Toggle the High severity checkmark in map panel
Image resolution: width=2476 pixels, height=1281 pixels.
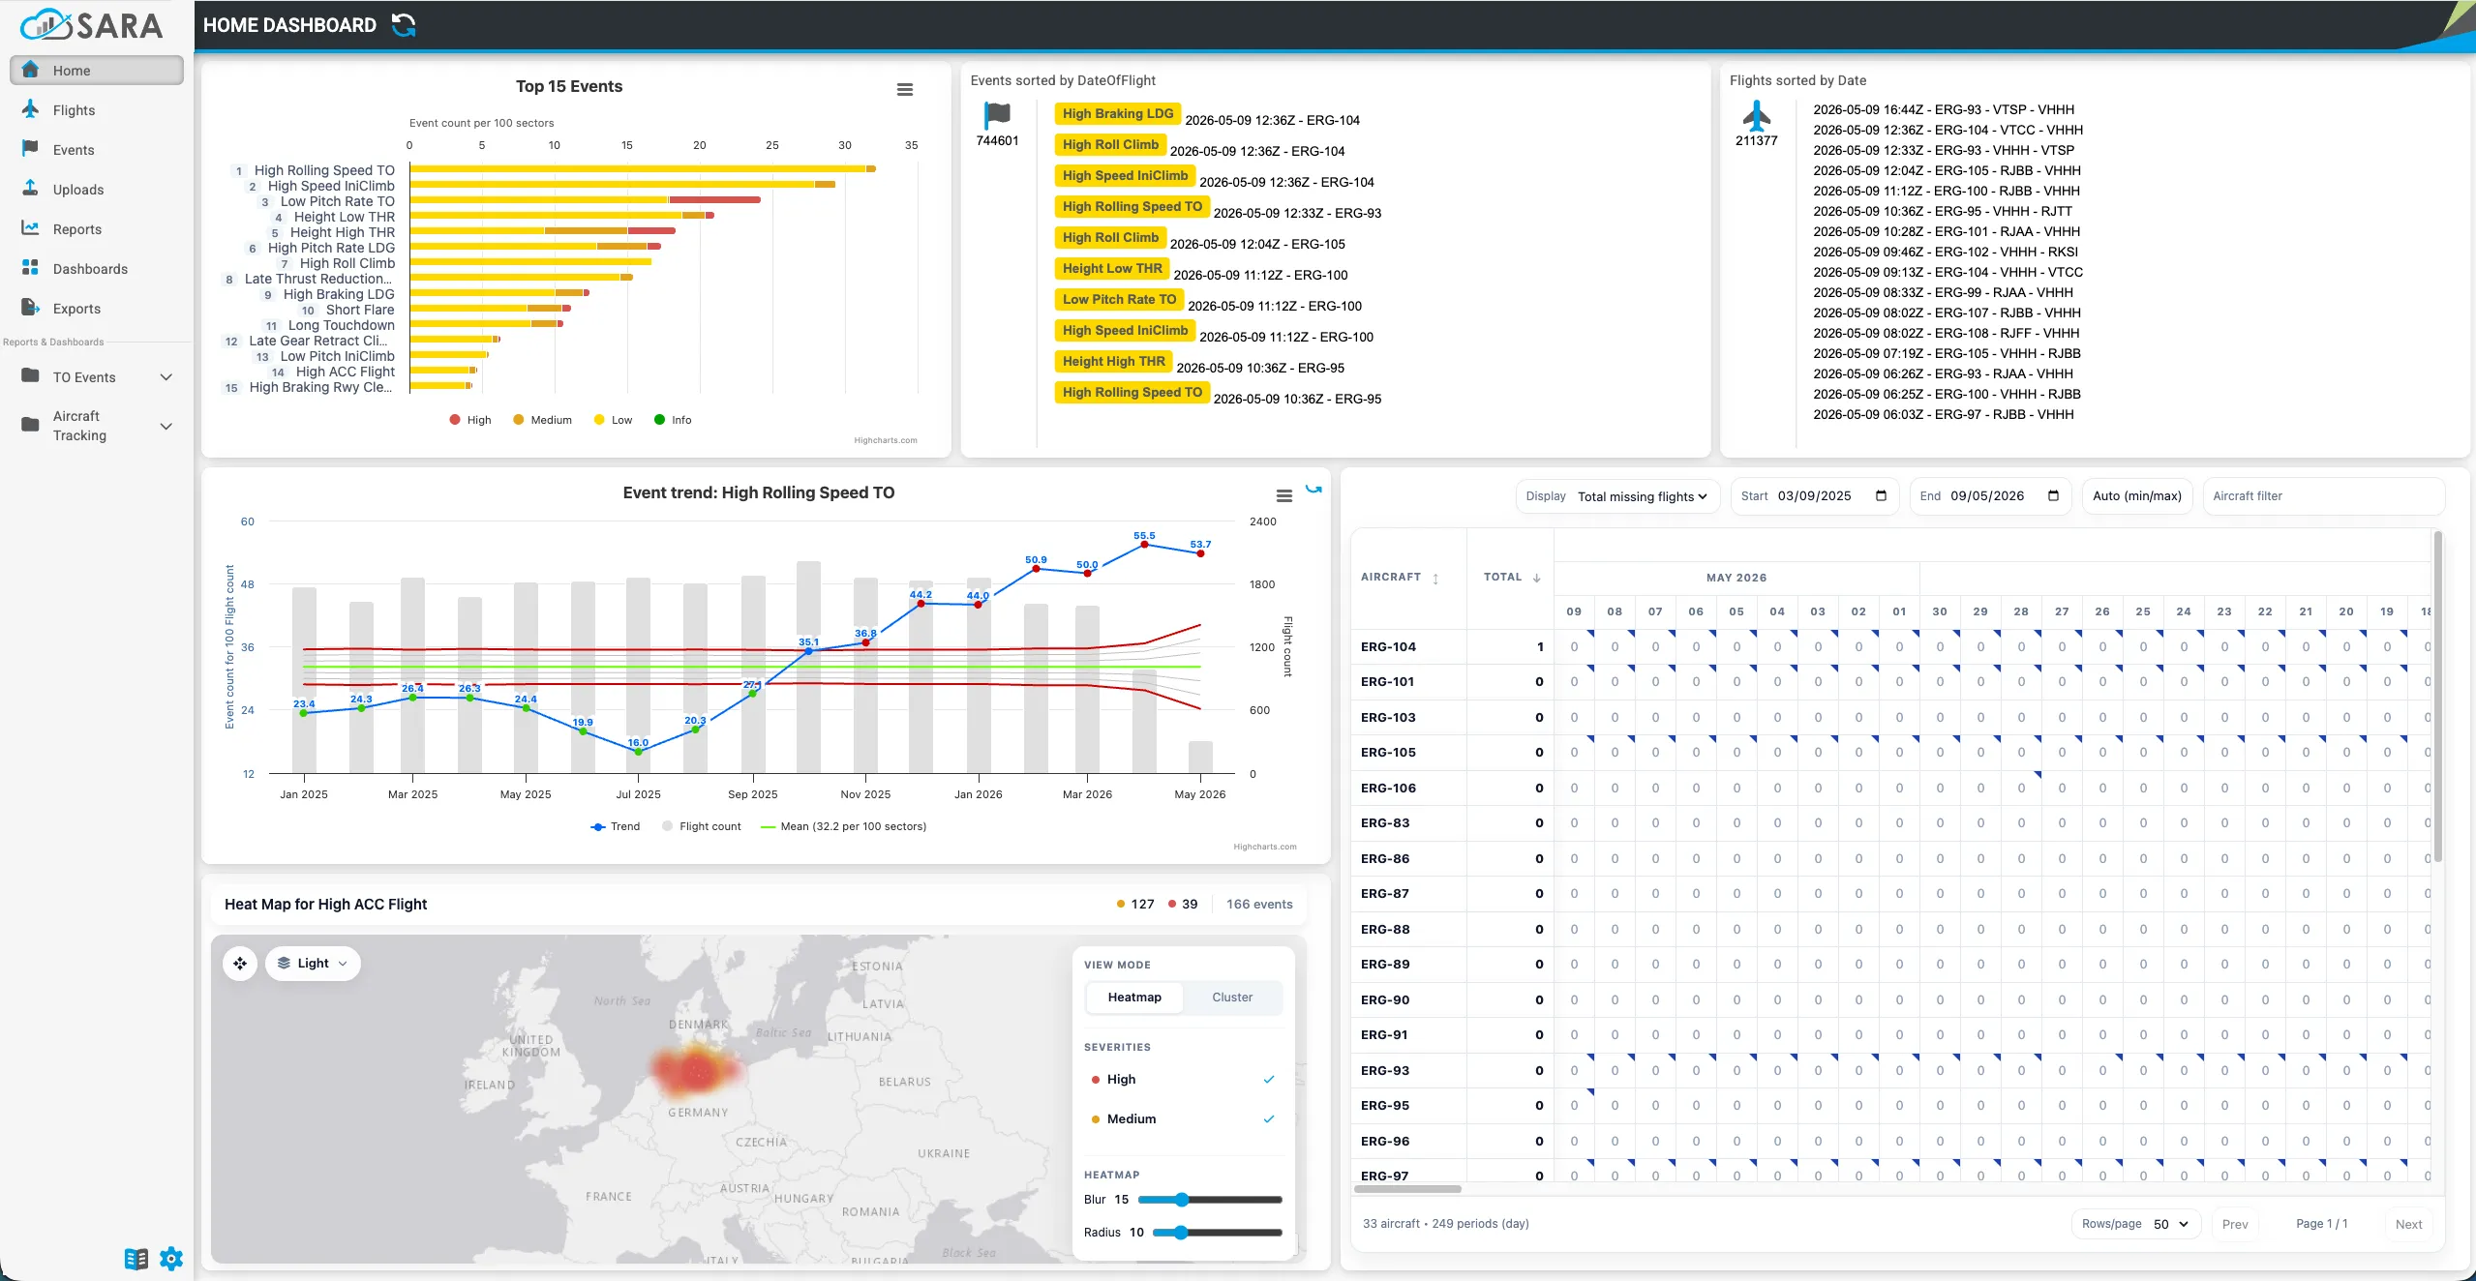point(1269,1080)
